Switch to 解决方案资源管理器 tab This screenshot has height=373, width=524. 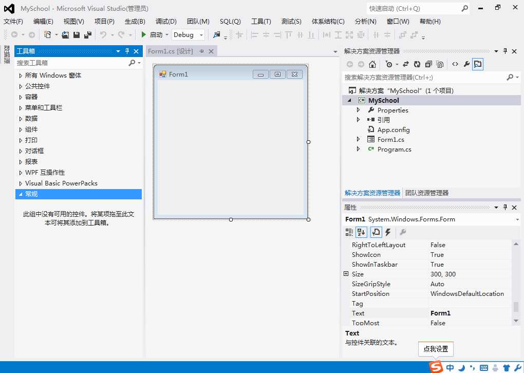[372, 193]
